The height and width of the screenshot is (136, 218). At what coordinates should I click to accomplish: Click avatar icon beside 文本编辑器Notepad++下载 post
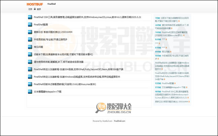pyautogui.click(x=30, y=92)
